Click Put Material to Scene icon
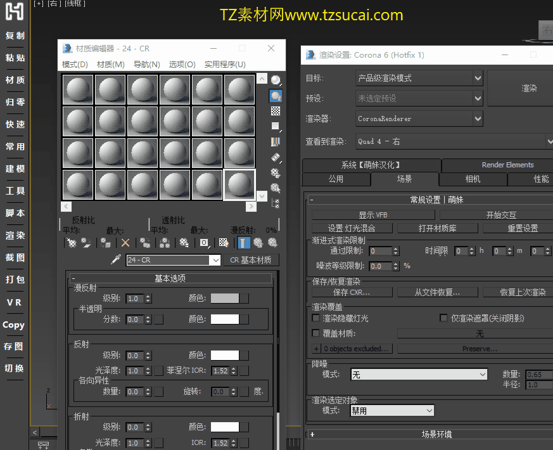 (86, 243)
